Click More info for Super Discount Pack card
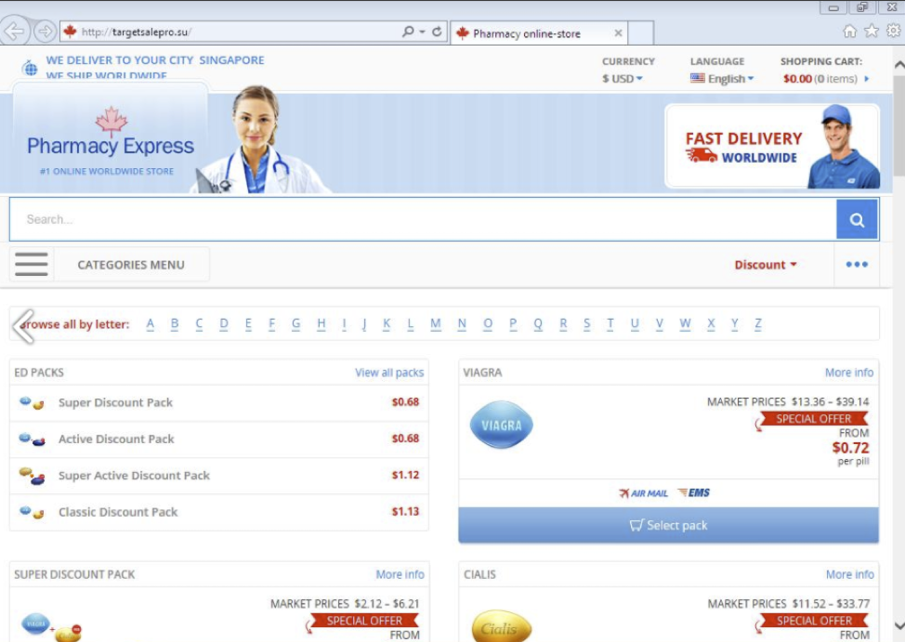The width and height of the screenshot is (905, 642). [400, 574]
